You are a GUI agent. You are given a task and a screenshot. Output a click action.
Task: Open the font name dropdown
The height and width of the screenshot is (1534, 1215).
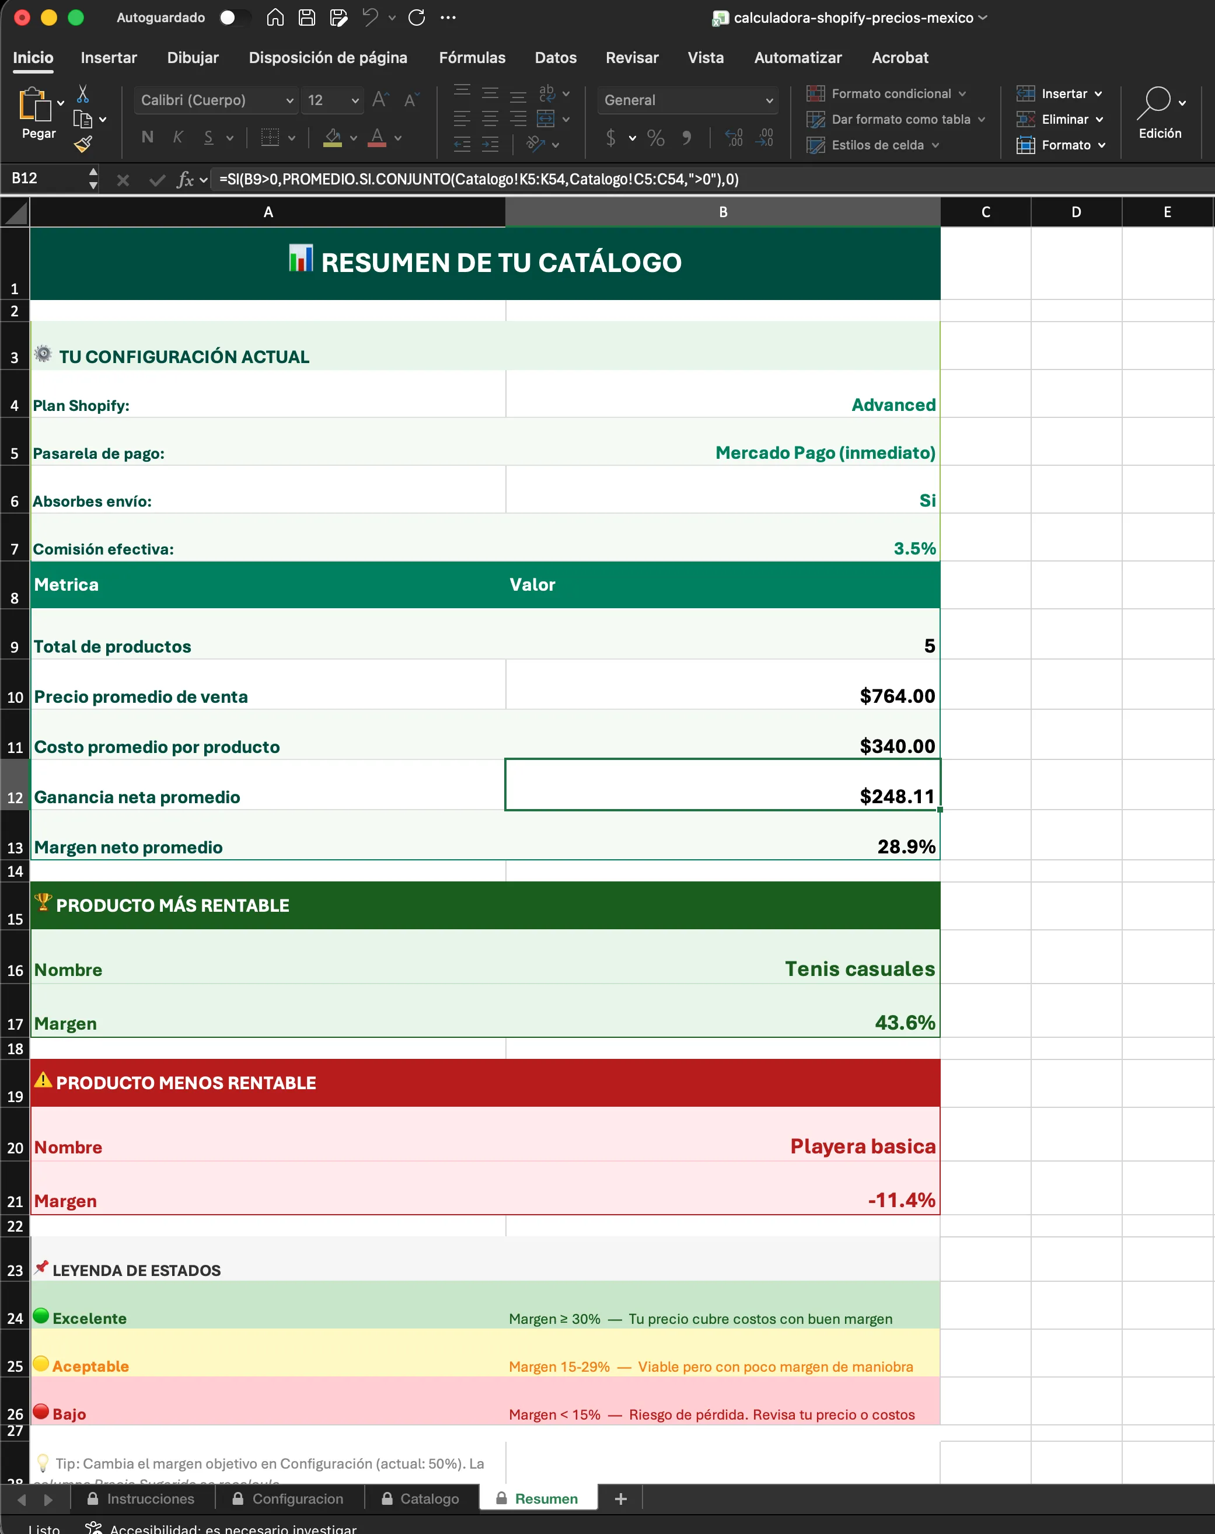pyautogui.click(x=289, y=101)
